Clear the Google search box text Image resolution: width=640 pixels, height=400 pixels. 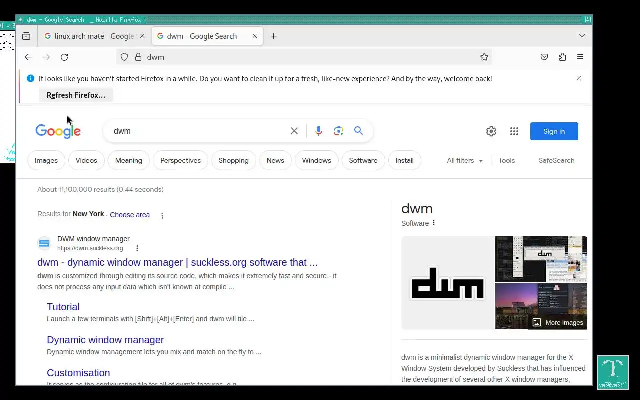(x=294, y=131)
